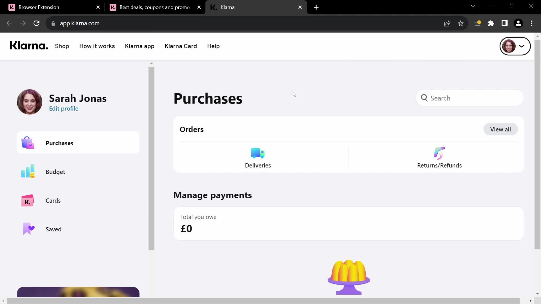Expand the tab search chevron in title bar

click(x=473, y=6)
